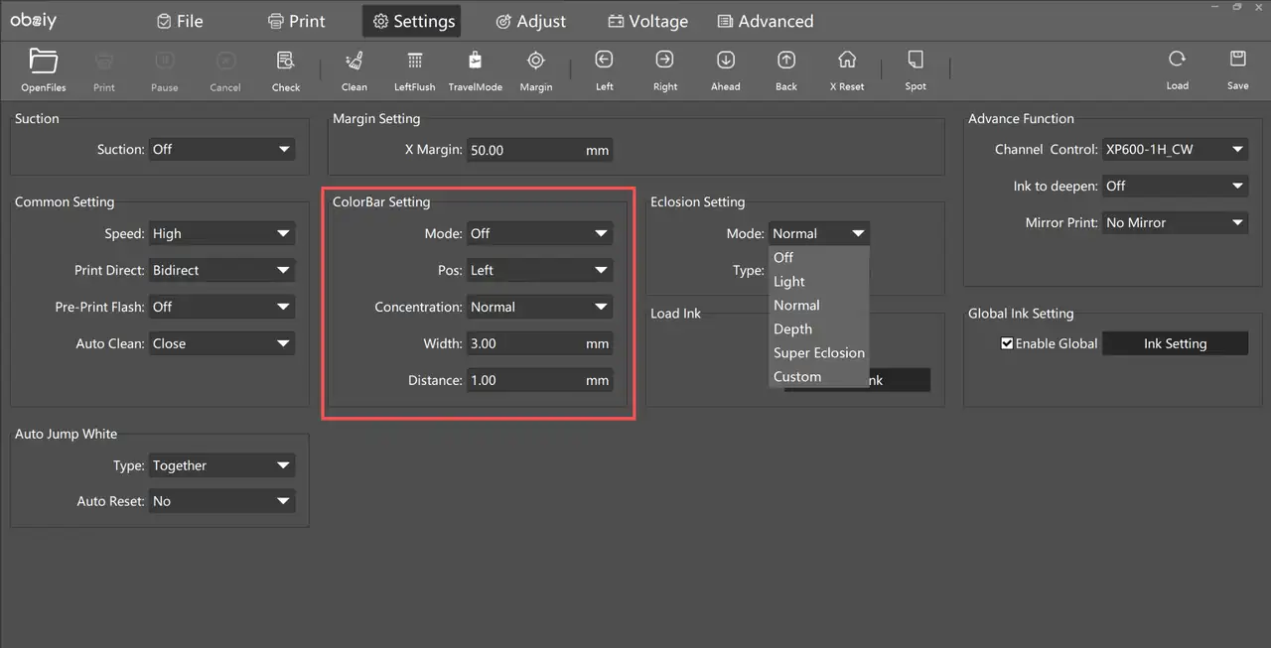
Task: Select Normal in the eclosion list
Action: click(x=819, y=306)
